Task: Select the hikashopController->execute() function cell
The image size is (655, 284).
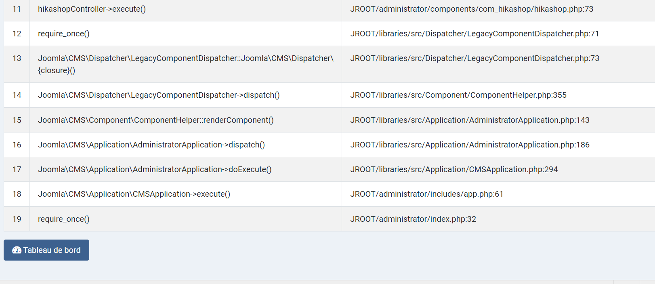Action: pyautogui.click(x=92, y=9)
